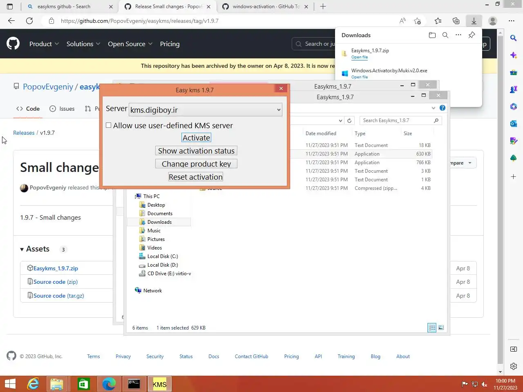
Task: Click Show activation status button
Action: [x=196, y=151]
